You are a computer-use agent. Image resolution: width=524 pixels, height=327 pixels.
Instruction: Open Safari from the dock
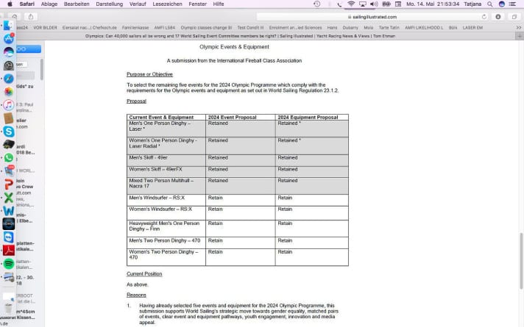(9, 78)
